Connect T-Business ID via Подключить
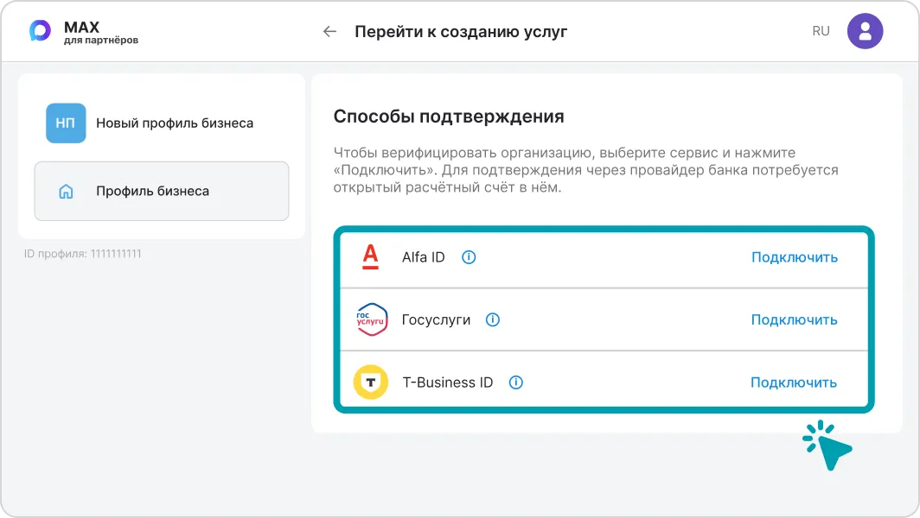Image resolution: width=920 pixels, height=518 pixels. 793,382
